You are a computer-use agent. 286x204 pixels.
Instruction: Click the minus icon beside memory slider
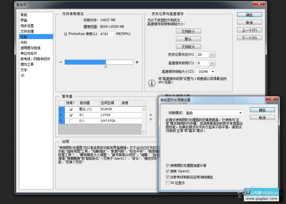60,62
